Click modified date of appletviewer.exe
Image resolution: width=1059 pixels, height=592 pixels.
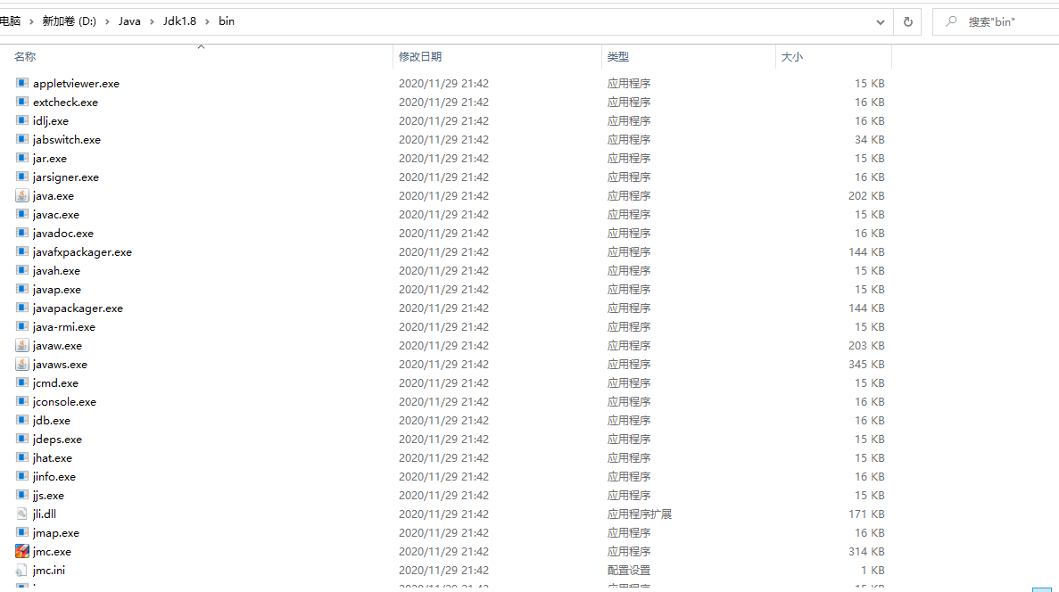pos(443,83)
